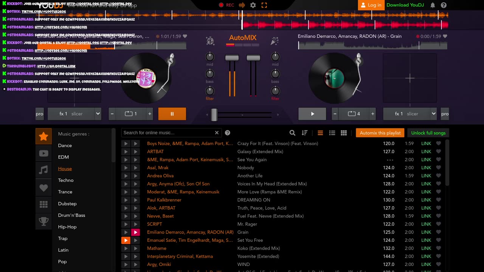Enter fullscreen mode using the top bar icon
The height and width of the screenshot is (272, 484).
point(264,5)
